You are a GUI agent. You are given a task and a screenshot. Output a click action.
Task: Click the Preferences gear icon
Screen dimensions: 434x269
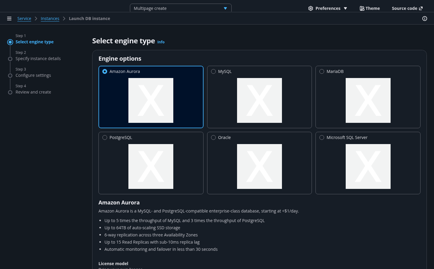pos(311,8)
